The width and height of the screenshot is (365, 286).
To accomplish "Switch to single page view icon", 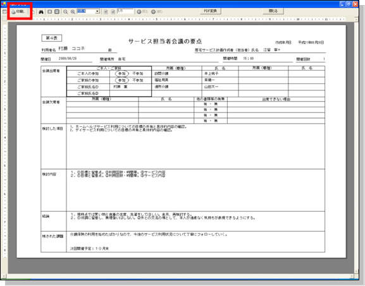I will pyautogui.click(x=49, y=11).
